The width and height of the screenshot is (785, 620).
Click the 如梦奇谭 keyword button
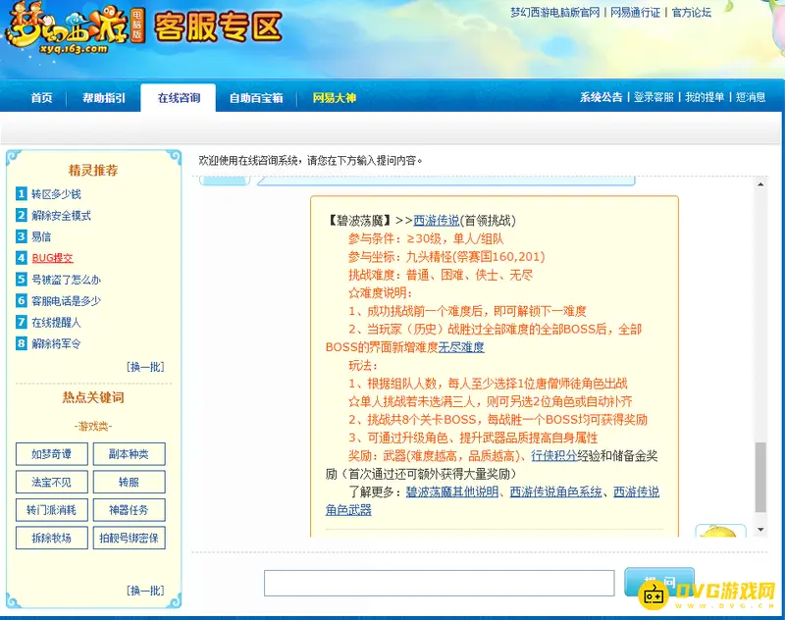click(x=52, y=454)
